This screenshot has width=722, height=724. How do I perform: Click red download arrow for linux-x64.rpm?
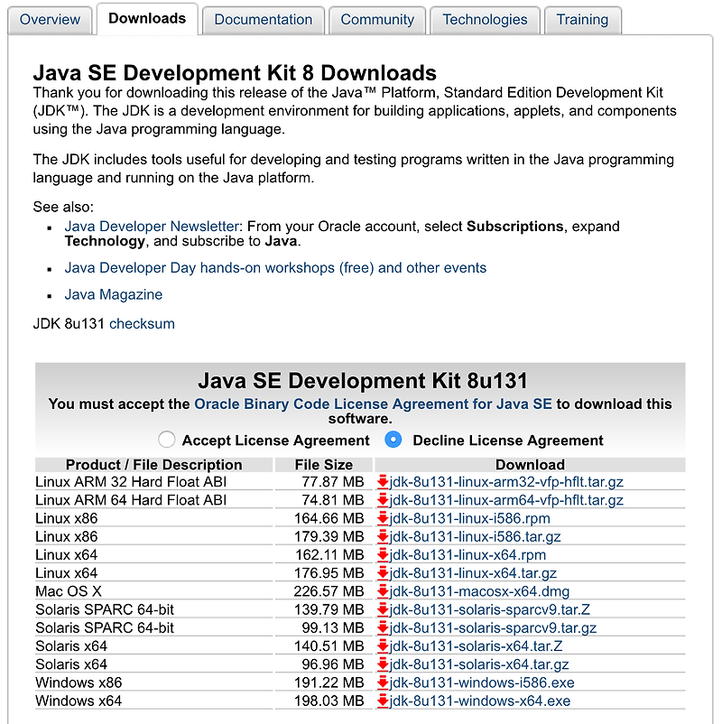point(383,554)
